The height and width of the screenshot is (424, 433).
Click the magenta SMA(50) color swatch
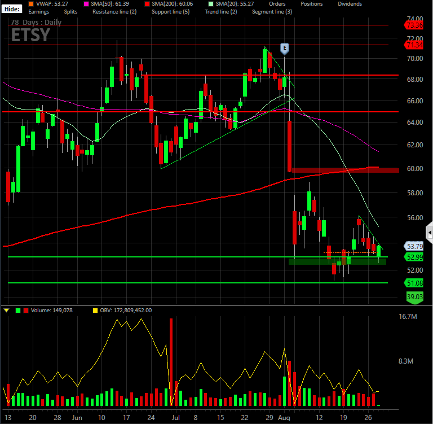[x=86, y=3]
